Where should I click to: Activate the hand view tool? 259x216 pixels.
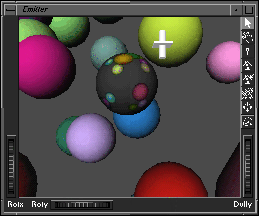[248, 37]
